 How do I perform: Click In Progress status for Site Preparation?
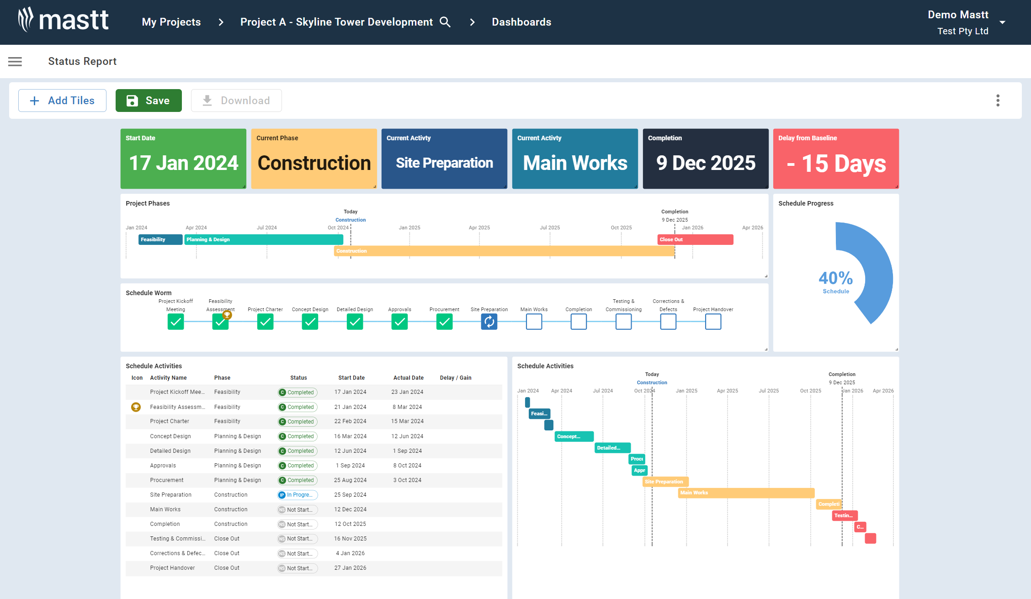point(298,495)
